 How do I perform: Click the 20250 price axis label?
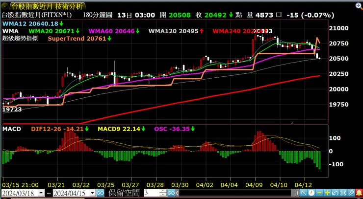point(339,74)
